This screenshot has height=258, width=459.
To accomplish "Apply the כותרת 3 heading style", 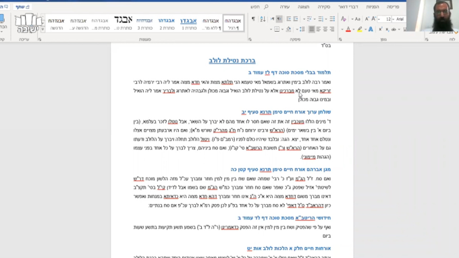I will tap(144, 24).
